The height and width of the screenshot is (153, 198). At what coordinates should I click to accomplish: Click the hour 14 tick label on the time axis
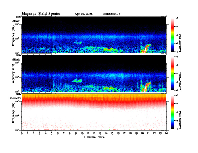click(x=106, y=133)
